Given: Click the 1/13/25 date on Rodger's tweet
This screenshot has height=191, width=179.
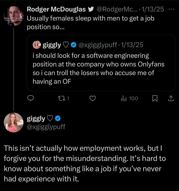Looking at the screenshot, I should (152, 10).
